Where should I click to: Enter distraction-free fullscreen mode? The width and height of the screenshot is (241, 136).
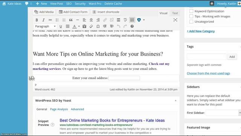(175, 20)
